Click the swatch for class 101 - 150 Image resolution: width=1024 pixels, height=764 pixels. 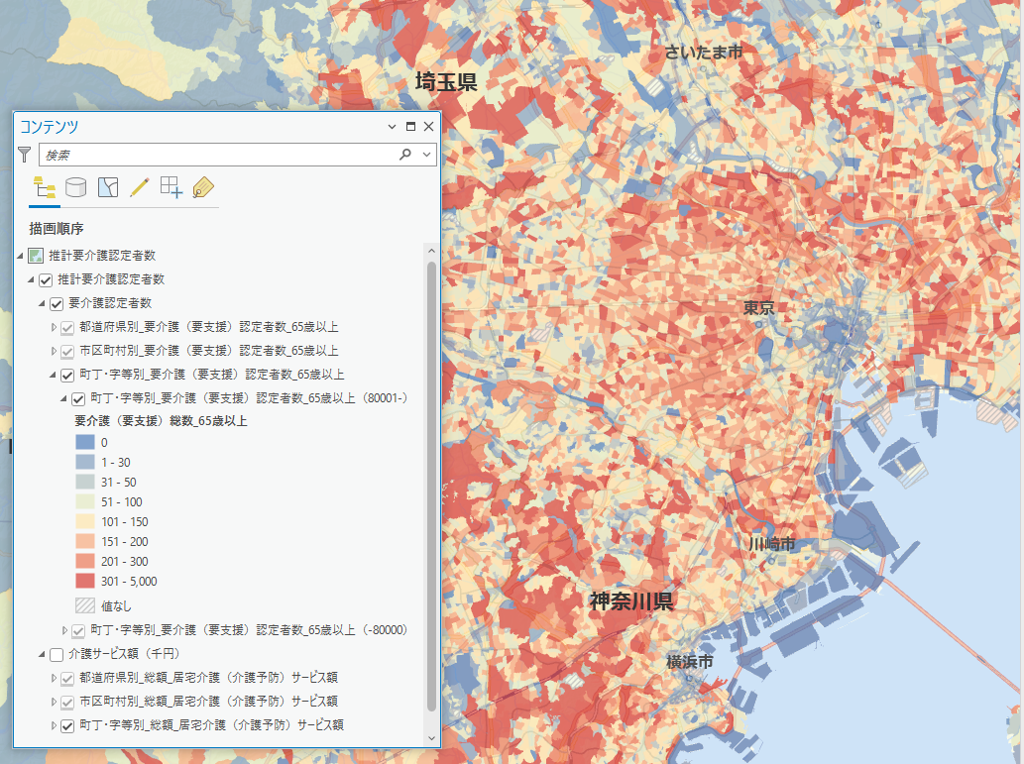[85, 522]
